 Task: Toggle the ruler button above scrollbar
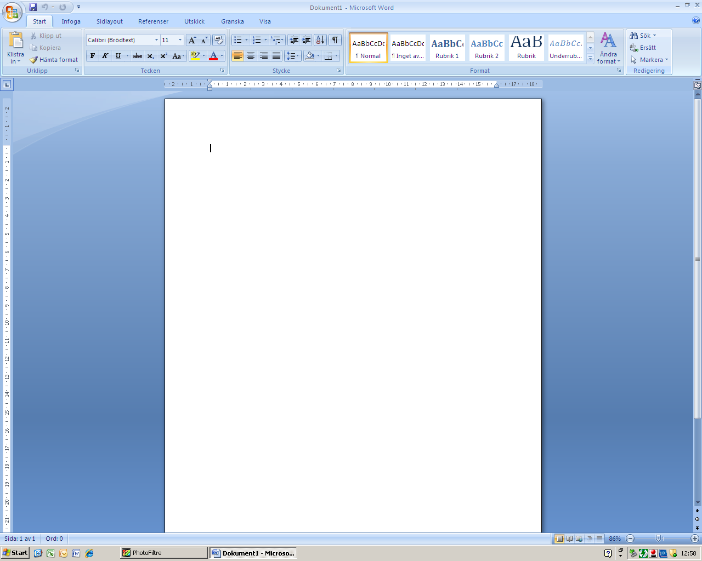point(698,85)
